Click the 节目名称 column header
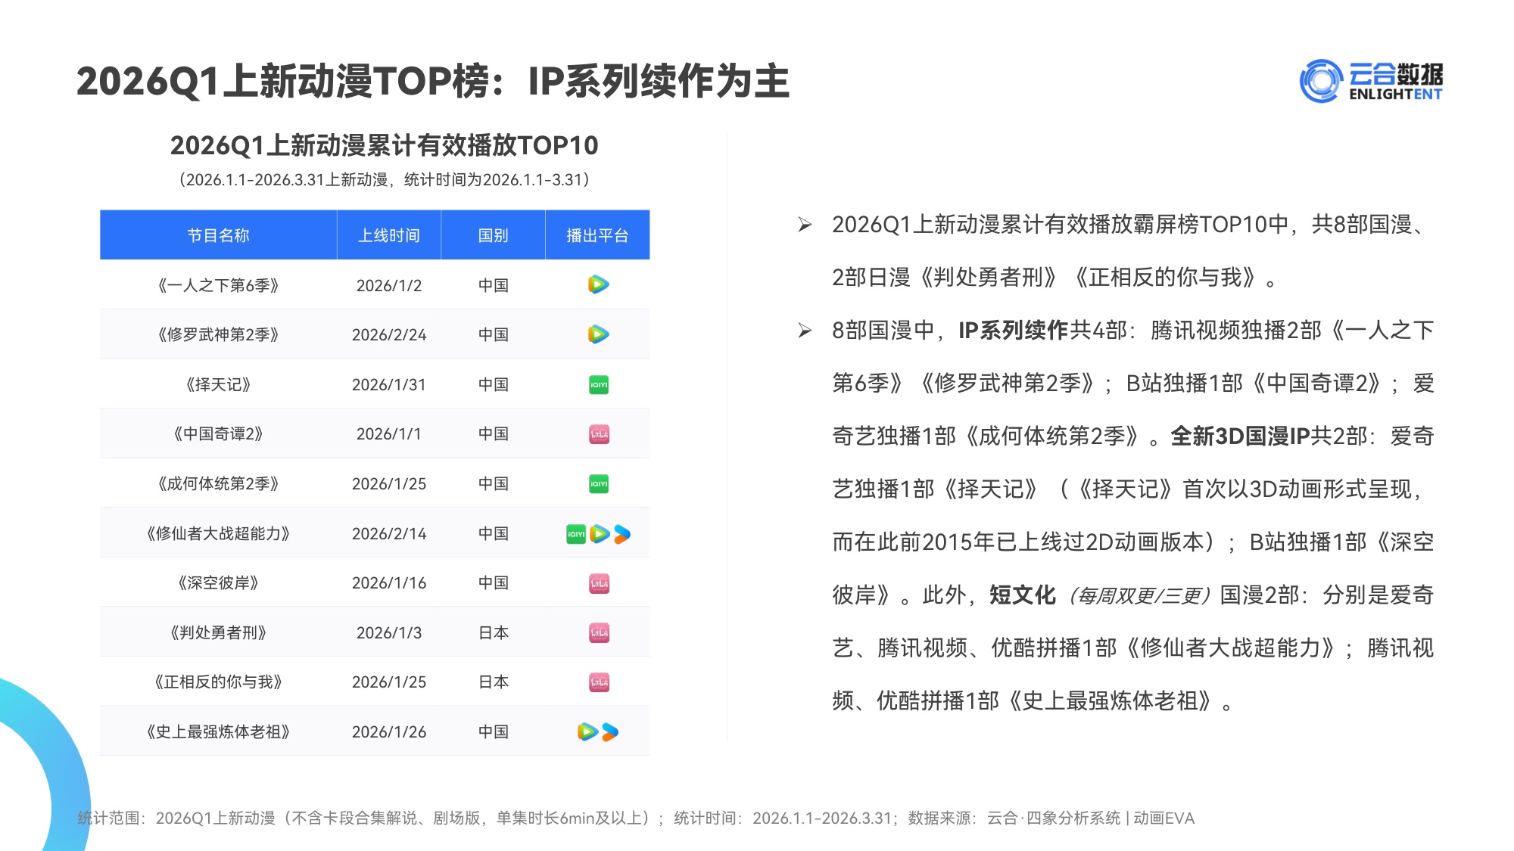The height and width of the screenshot is (851, 1514). [218, 235]
